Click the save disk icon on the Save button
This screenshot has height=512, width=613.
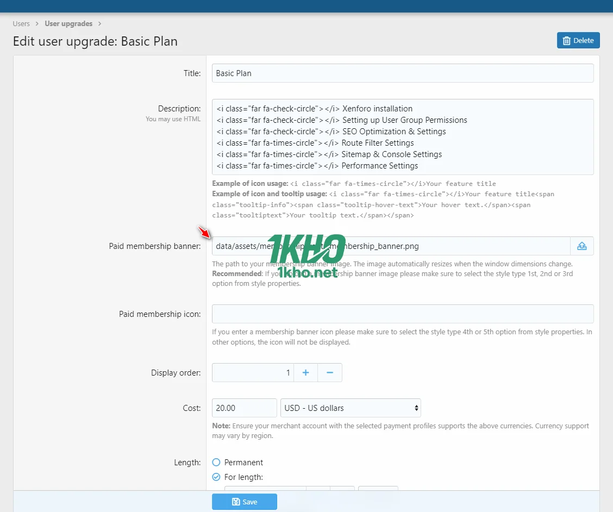coord(236,501)
